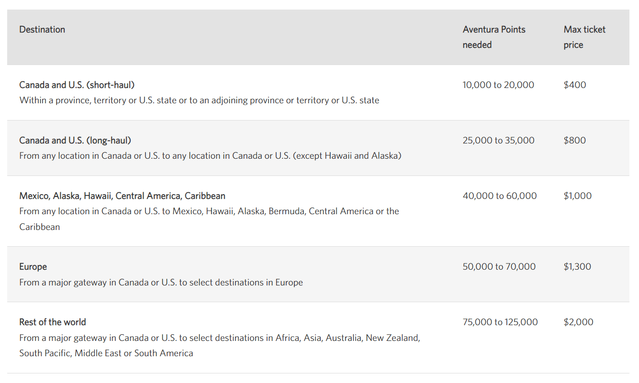Select the Rest of the world title
Screen dimensions: 639x383
point(53,322)
